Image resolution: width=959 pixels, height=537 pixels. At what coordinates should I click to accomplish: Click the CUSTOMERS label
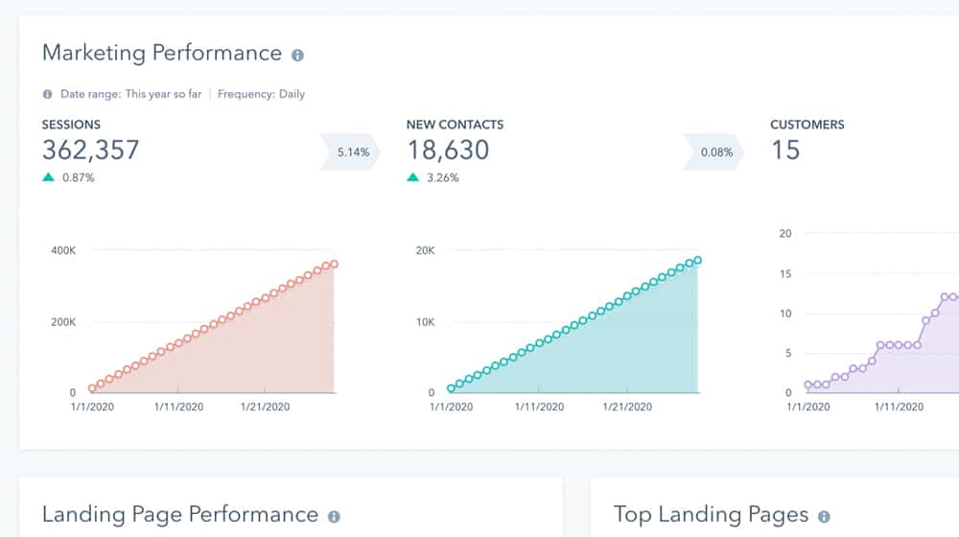point(807,125)
